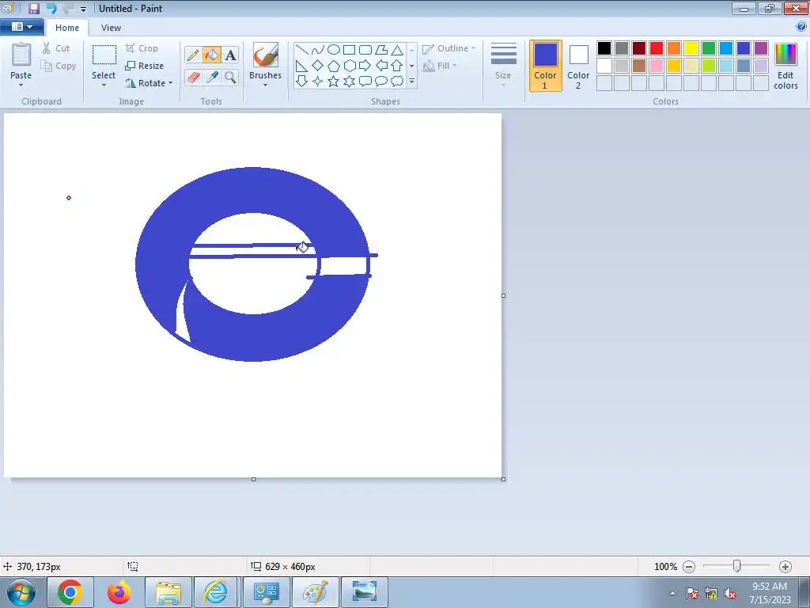
Task: Select the Color picker eyedropper tool
Action: [212, 78]
